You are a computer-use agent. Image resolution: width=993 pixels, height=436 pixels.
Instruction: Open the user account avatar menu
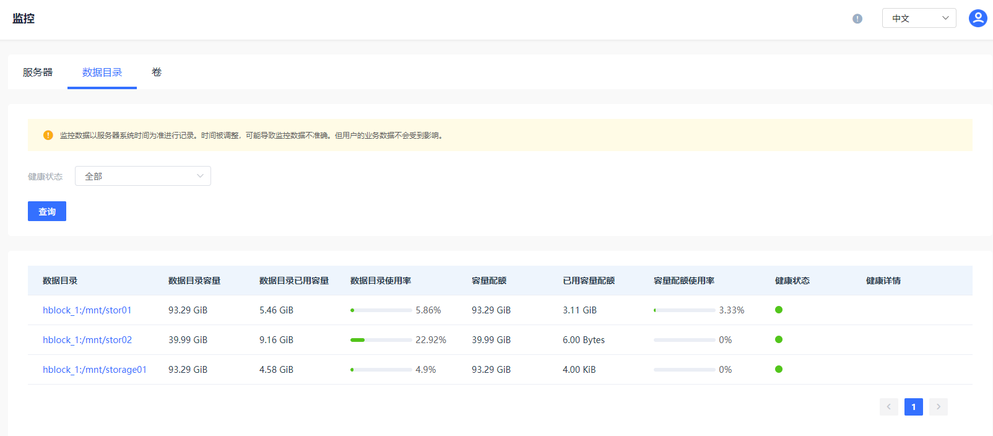(978, 19)
